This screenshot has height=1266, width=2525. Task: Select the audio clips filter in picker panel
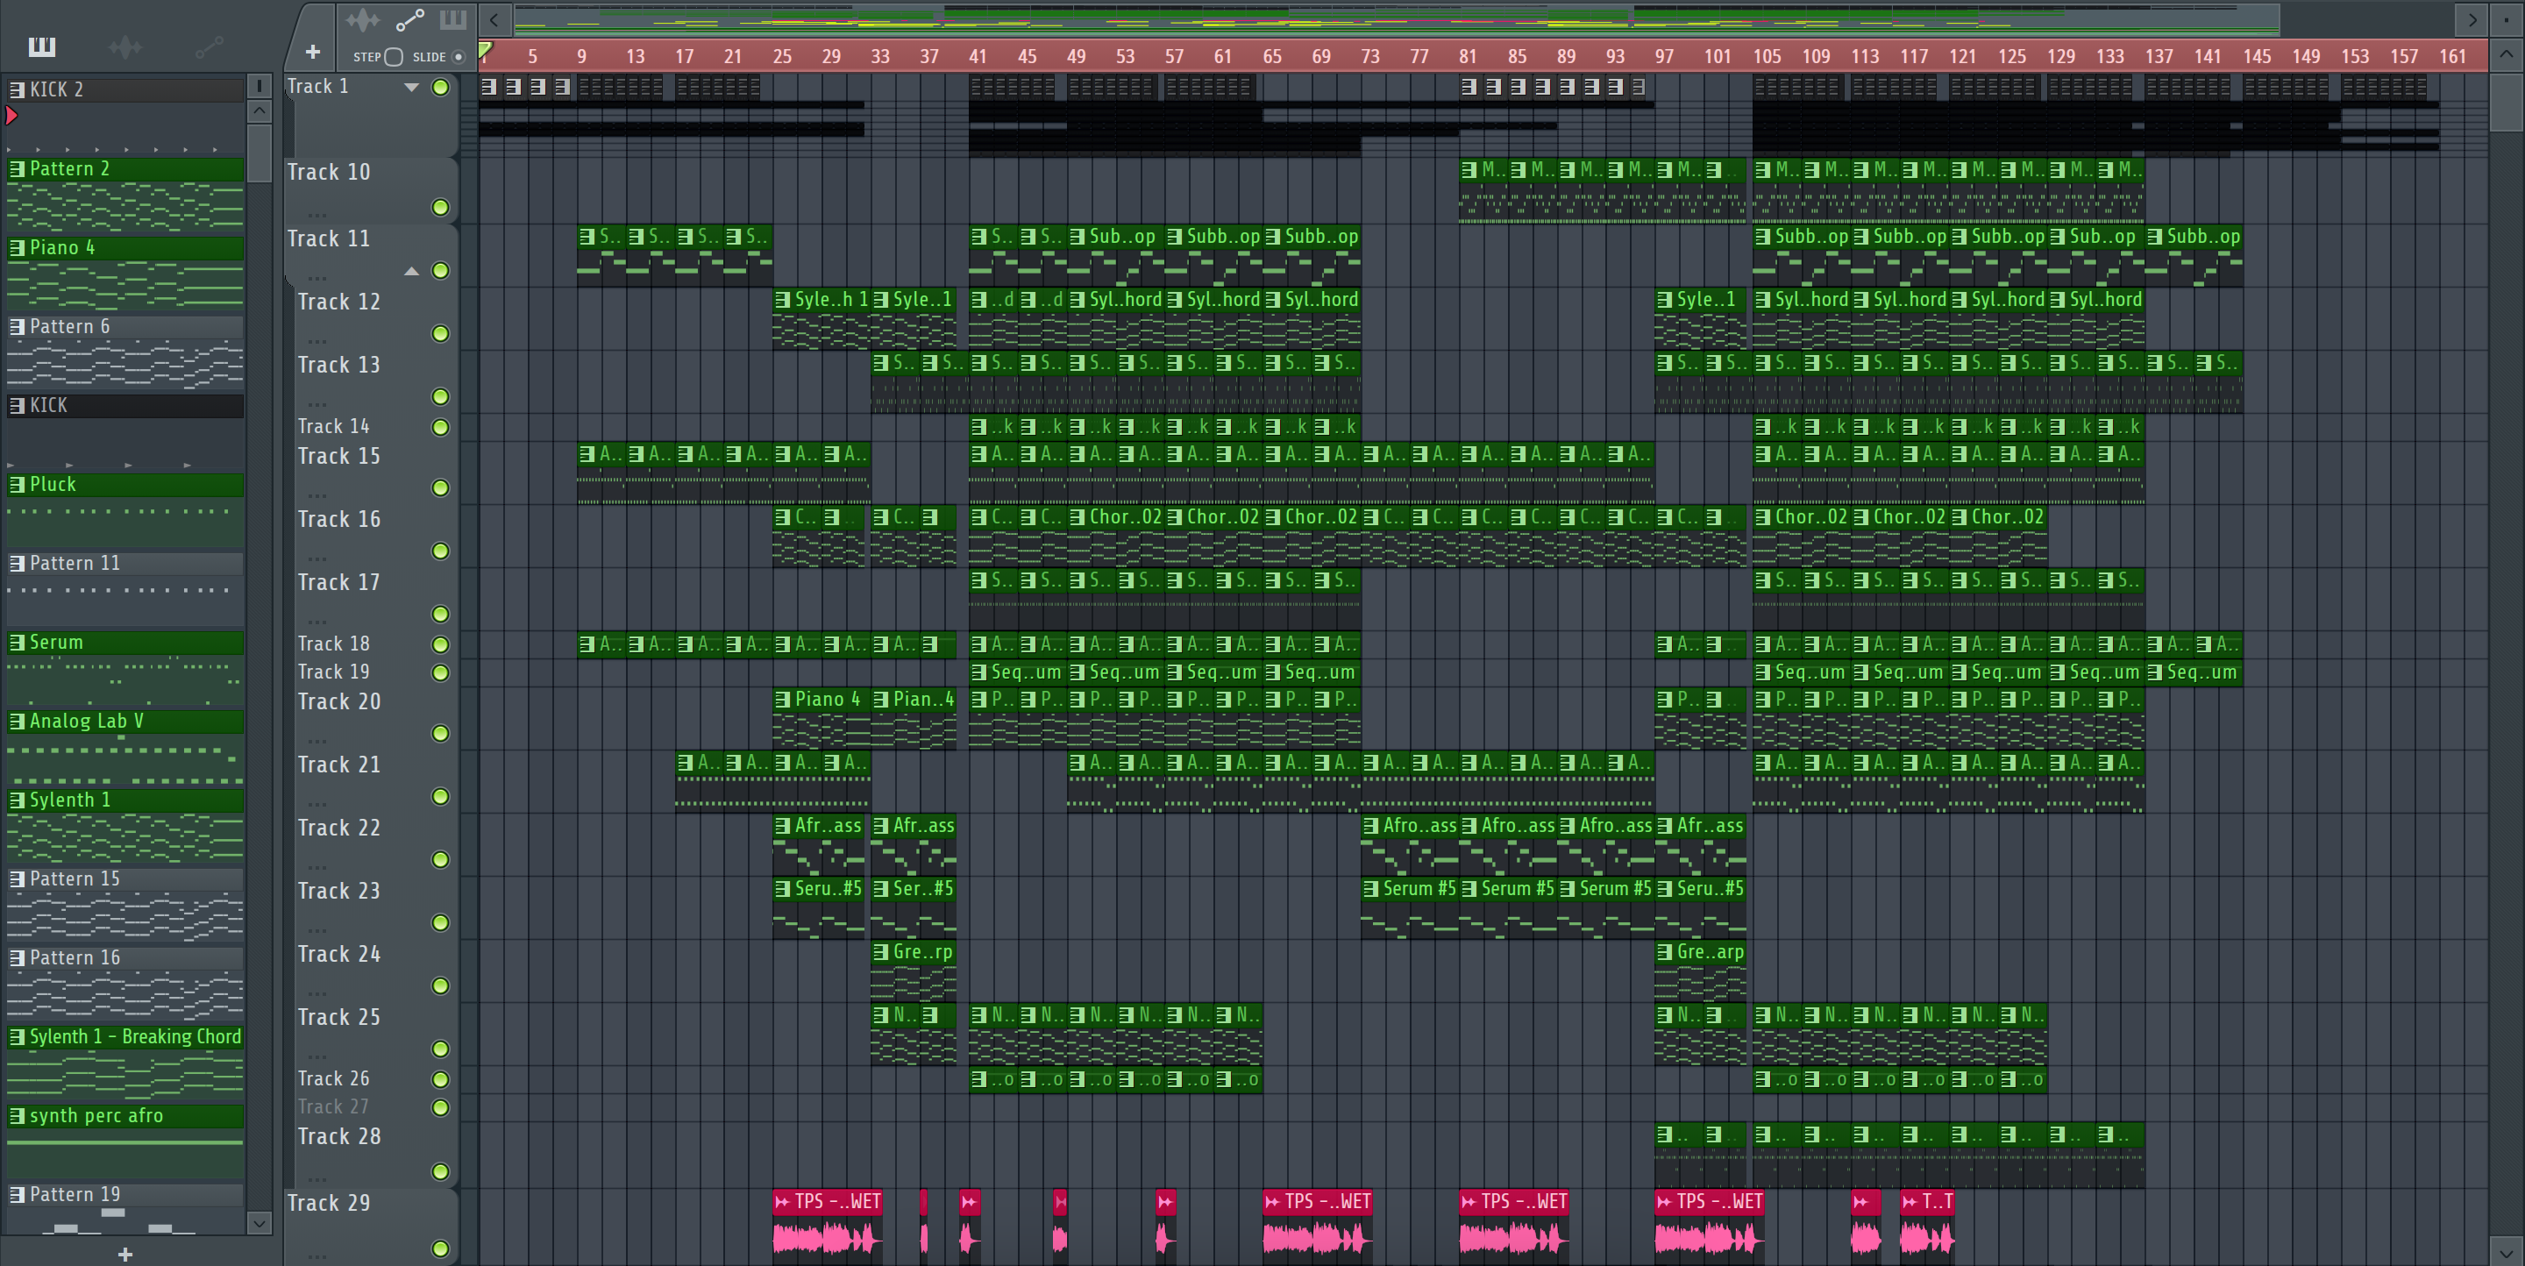pyautogui.click(x=125, y=46)
